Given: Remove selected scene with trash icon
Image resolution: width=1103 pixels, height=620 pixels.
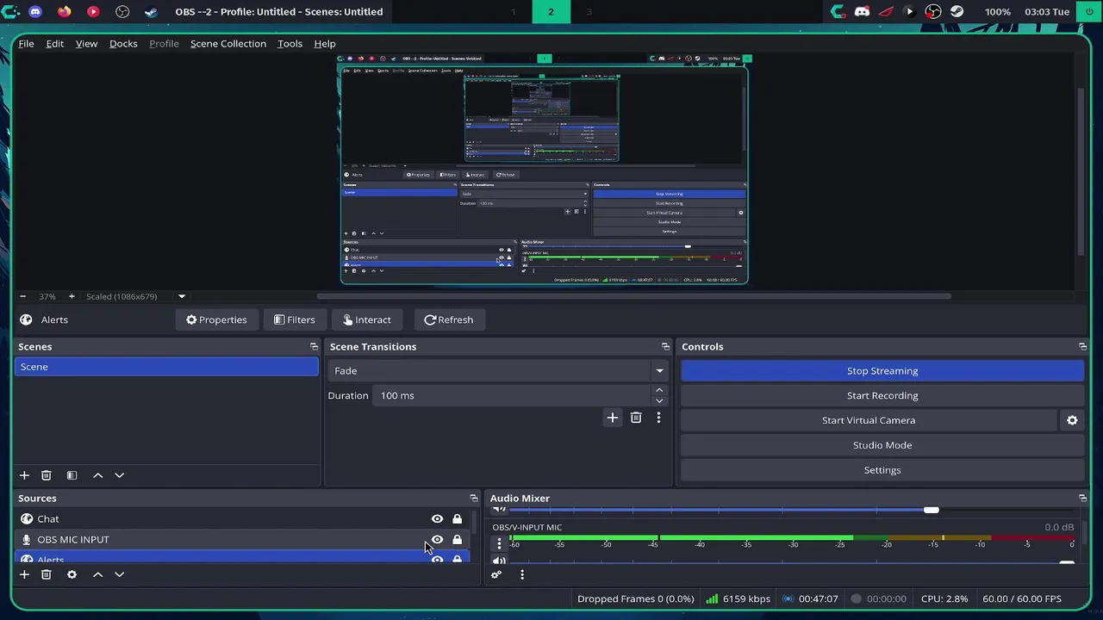Looking at the screenshot, I should coord(47,475).
